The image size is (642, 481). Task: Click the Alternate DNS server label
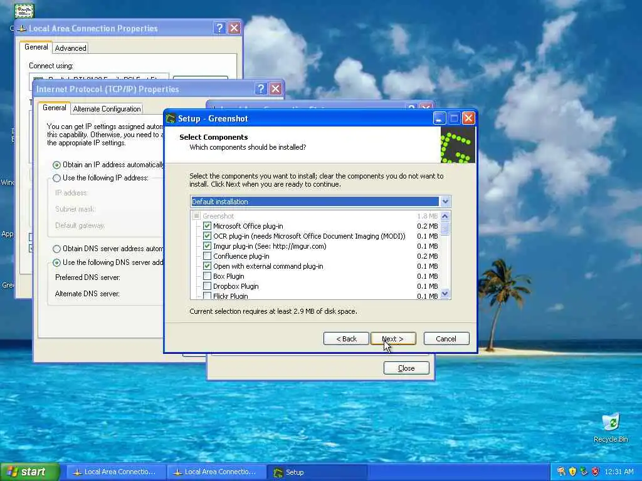tap(87, 294)
